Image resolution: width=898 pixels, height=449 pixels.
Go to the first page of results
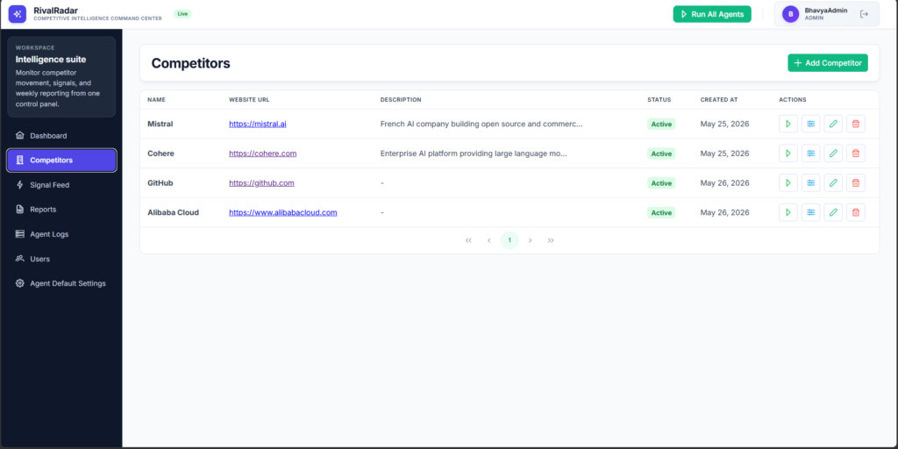[468, 240]
